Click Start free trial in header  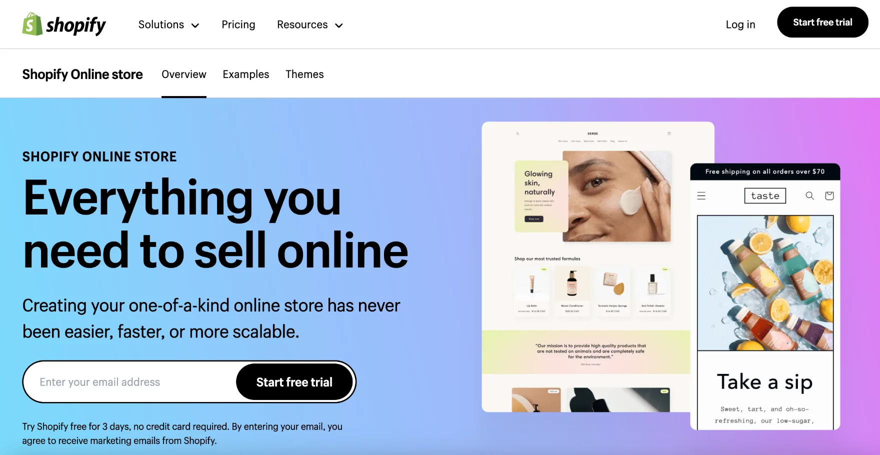coord(822,22)
